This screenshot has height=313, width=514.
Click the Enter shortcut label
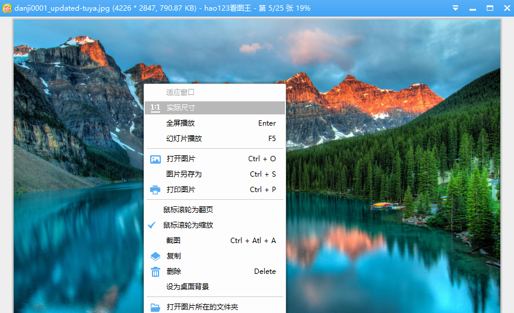pyautogui.click(x=267, y=123)
